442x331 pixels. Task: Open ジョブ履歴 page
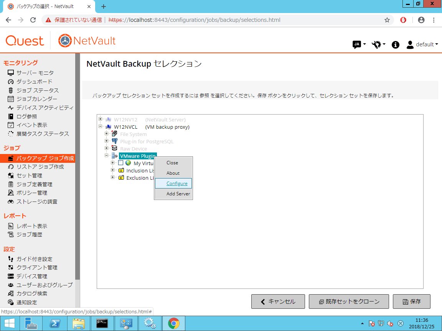(29, 234)
